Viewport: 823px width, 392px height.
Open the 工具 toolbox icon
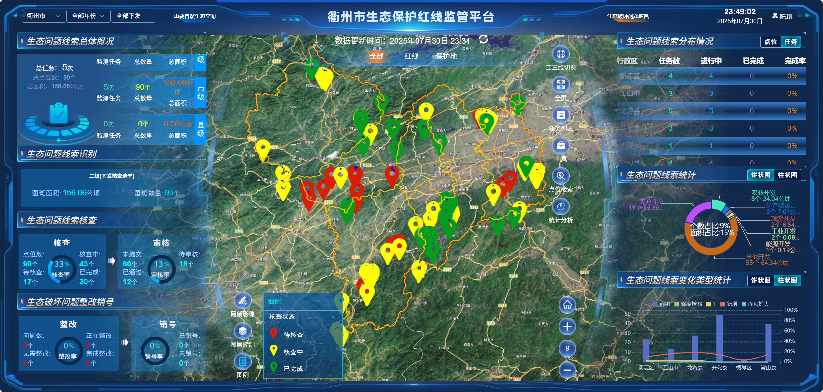coord(561,146)
